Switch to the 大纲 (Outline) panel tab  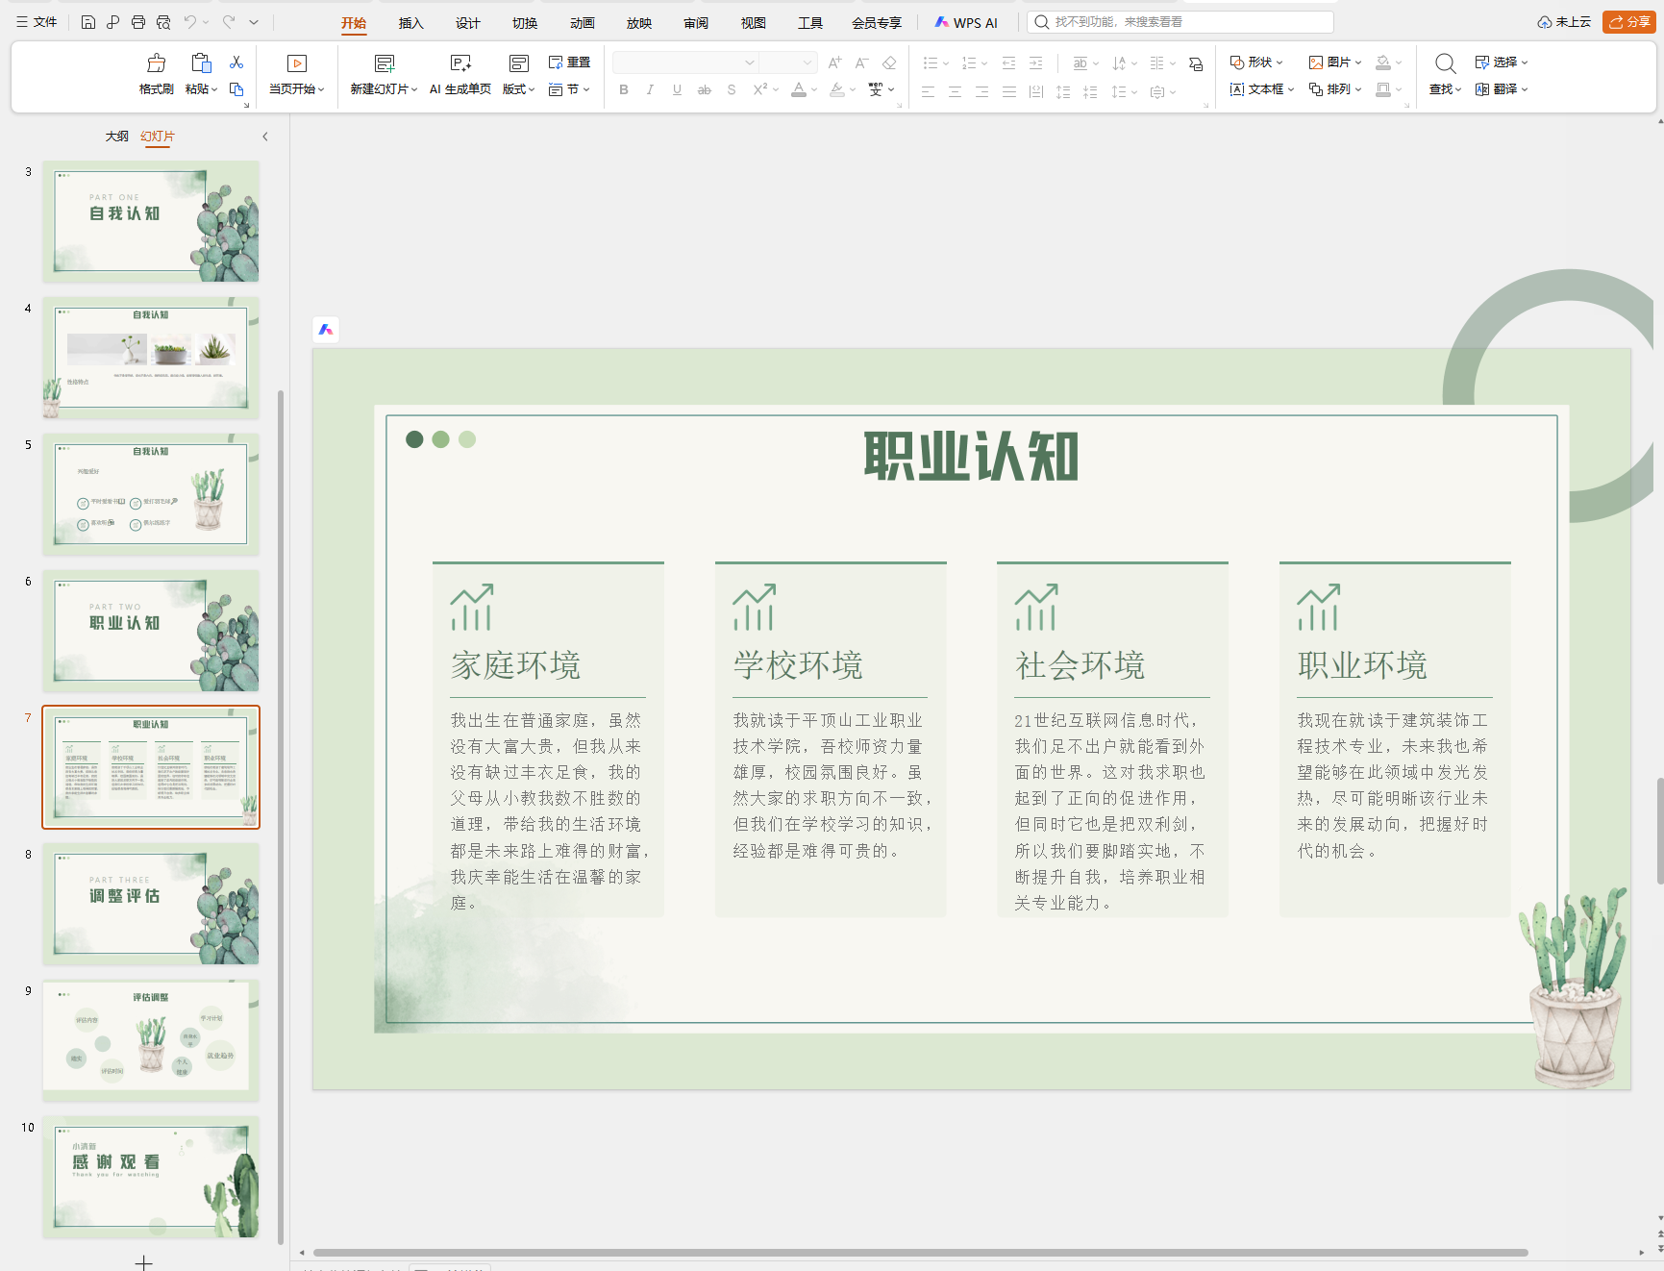pos(117,137)
